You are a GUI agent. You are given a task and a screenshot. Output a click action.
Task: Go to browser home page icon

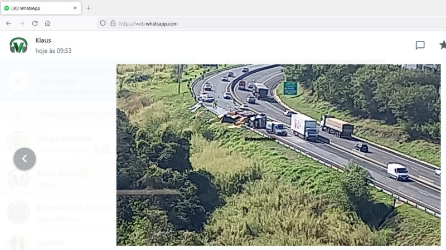coord(47,23)
